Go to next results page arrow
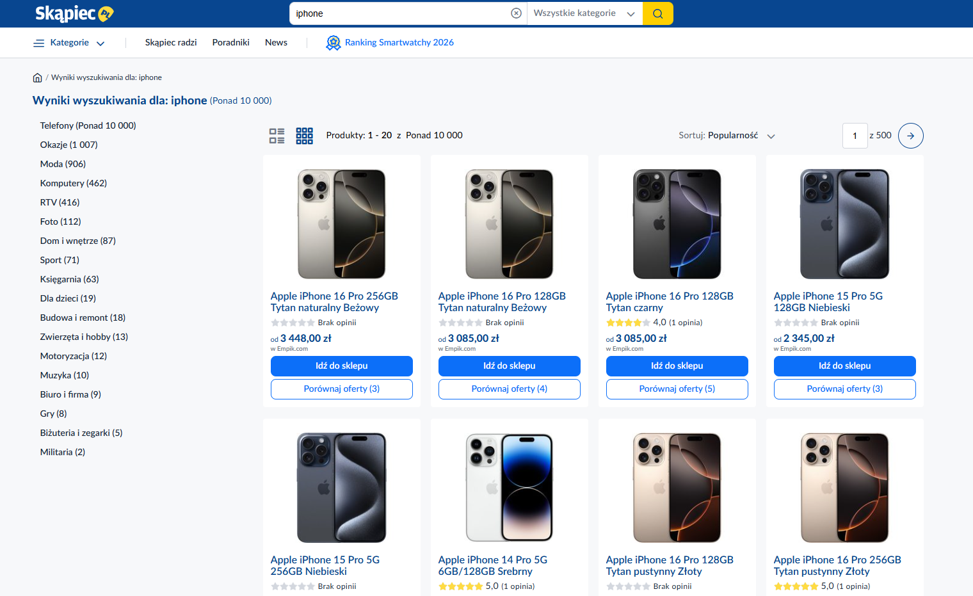 point(910,136)
